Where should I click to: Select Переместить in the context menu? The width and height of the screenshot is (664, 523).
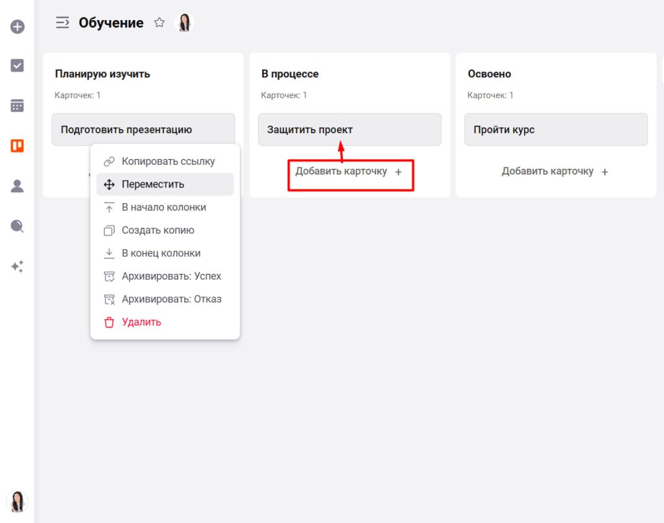coord(153,184)
